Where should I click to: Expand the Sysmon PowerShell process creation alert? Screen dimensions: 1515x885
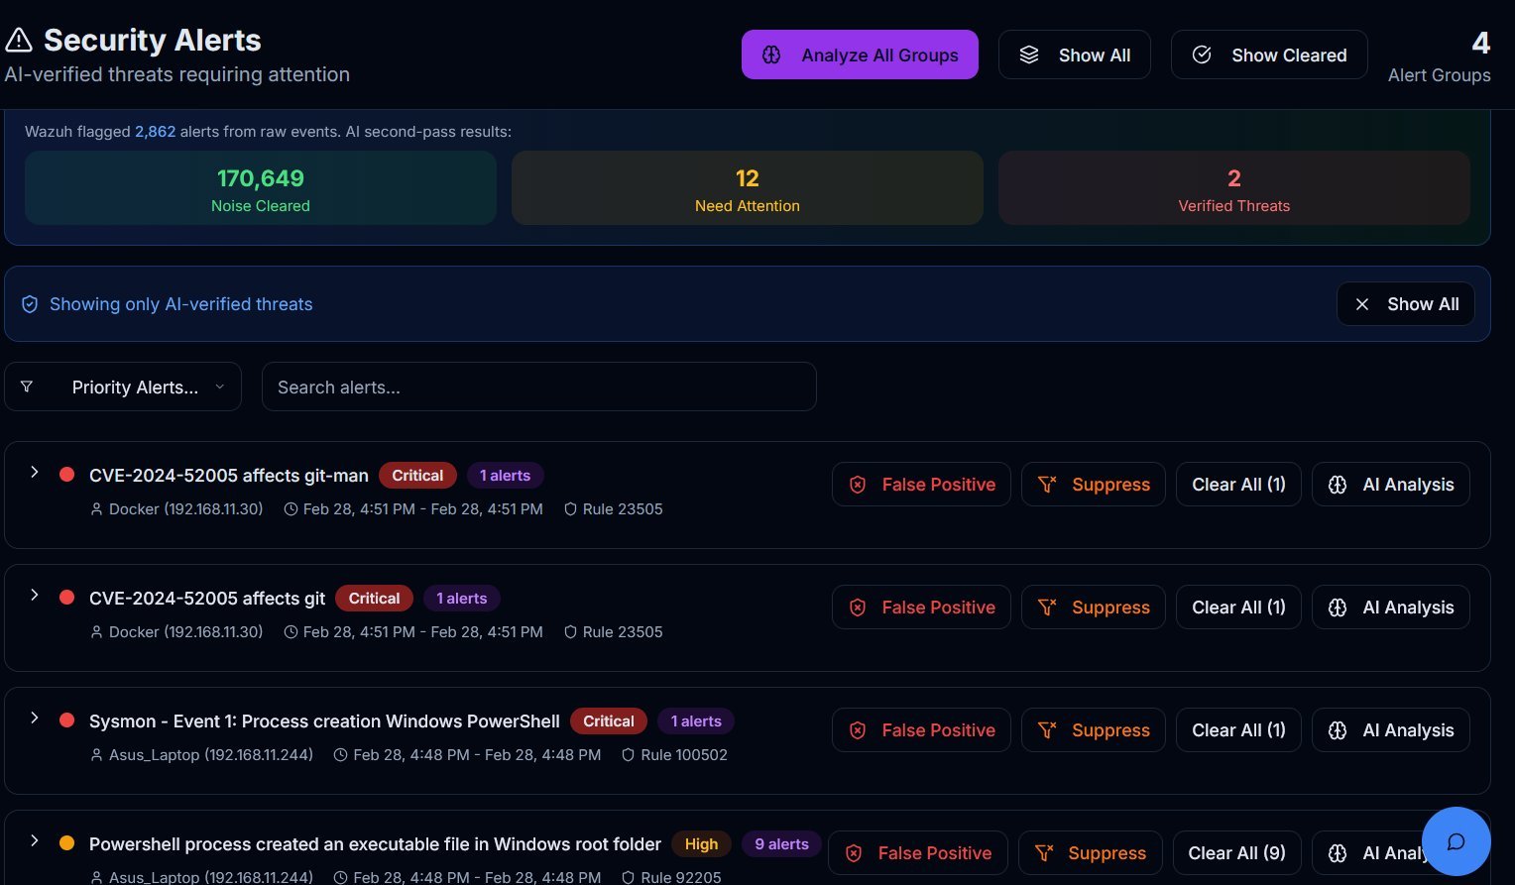[x=34, y=719]
